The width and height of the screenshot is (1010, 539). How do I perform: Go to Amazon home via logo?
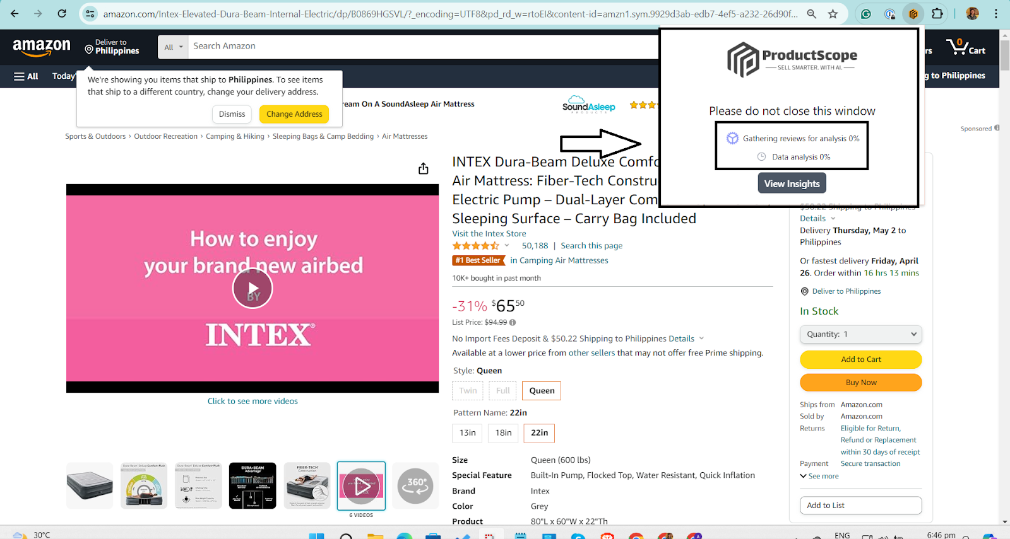tap(42, 47)
